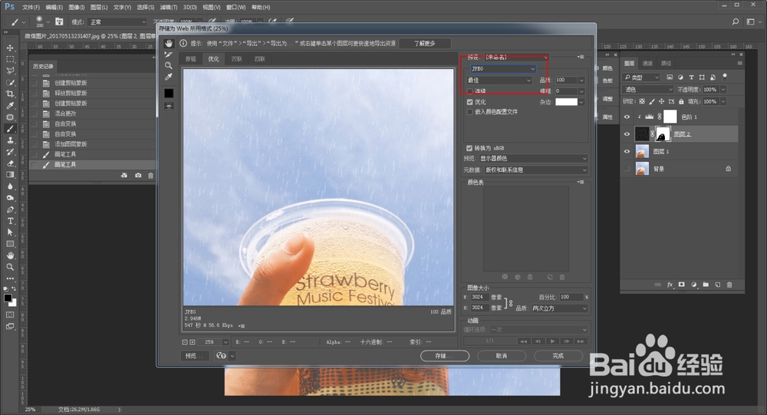Toggle the layer filter on/off switch
The height and width of the screenshot is (415, 767).
click(725, 77)
